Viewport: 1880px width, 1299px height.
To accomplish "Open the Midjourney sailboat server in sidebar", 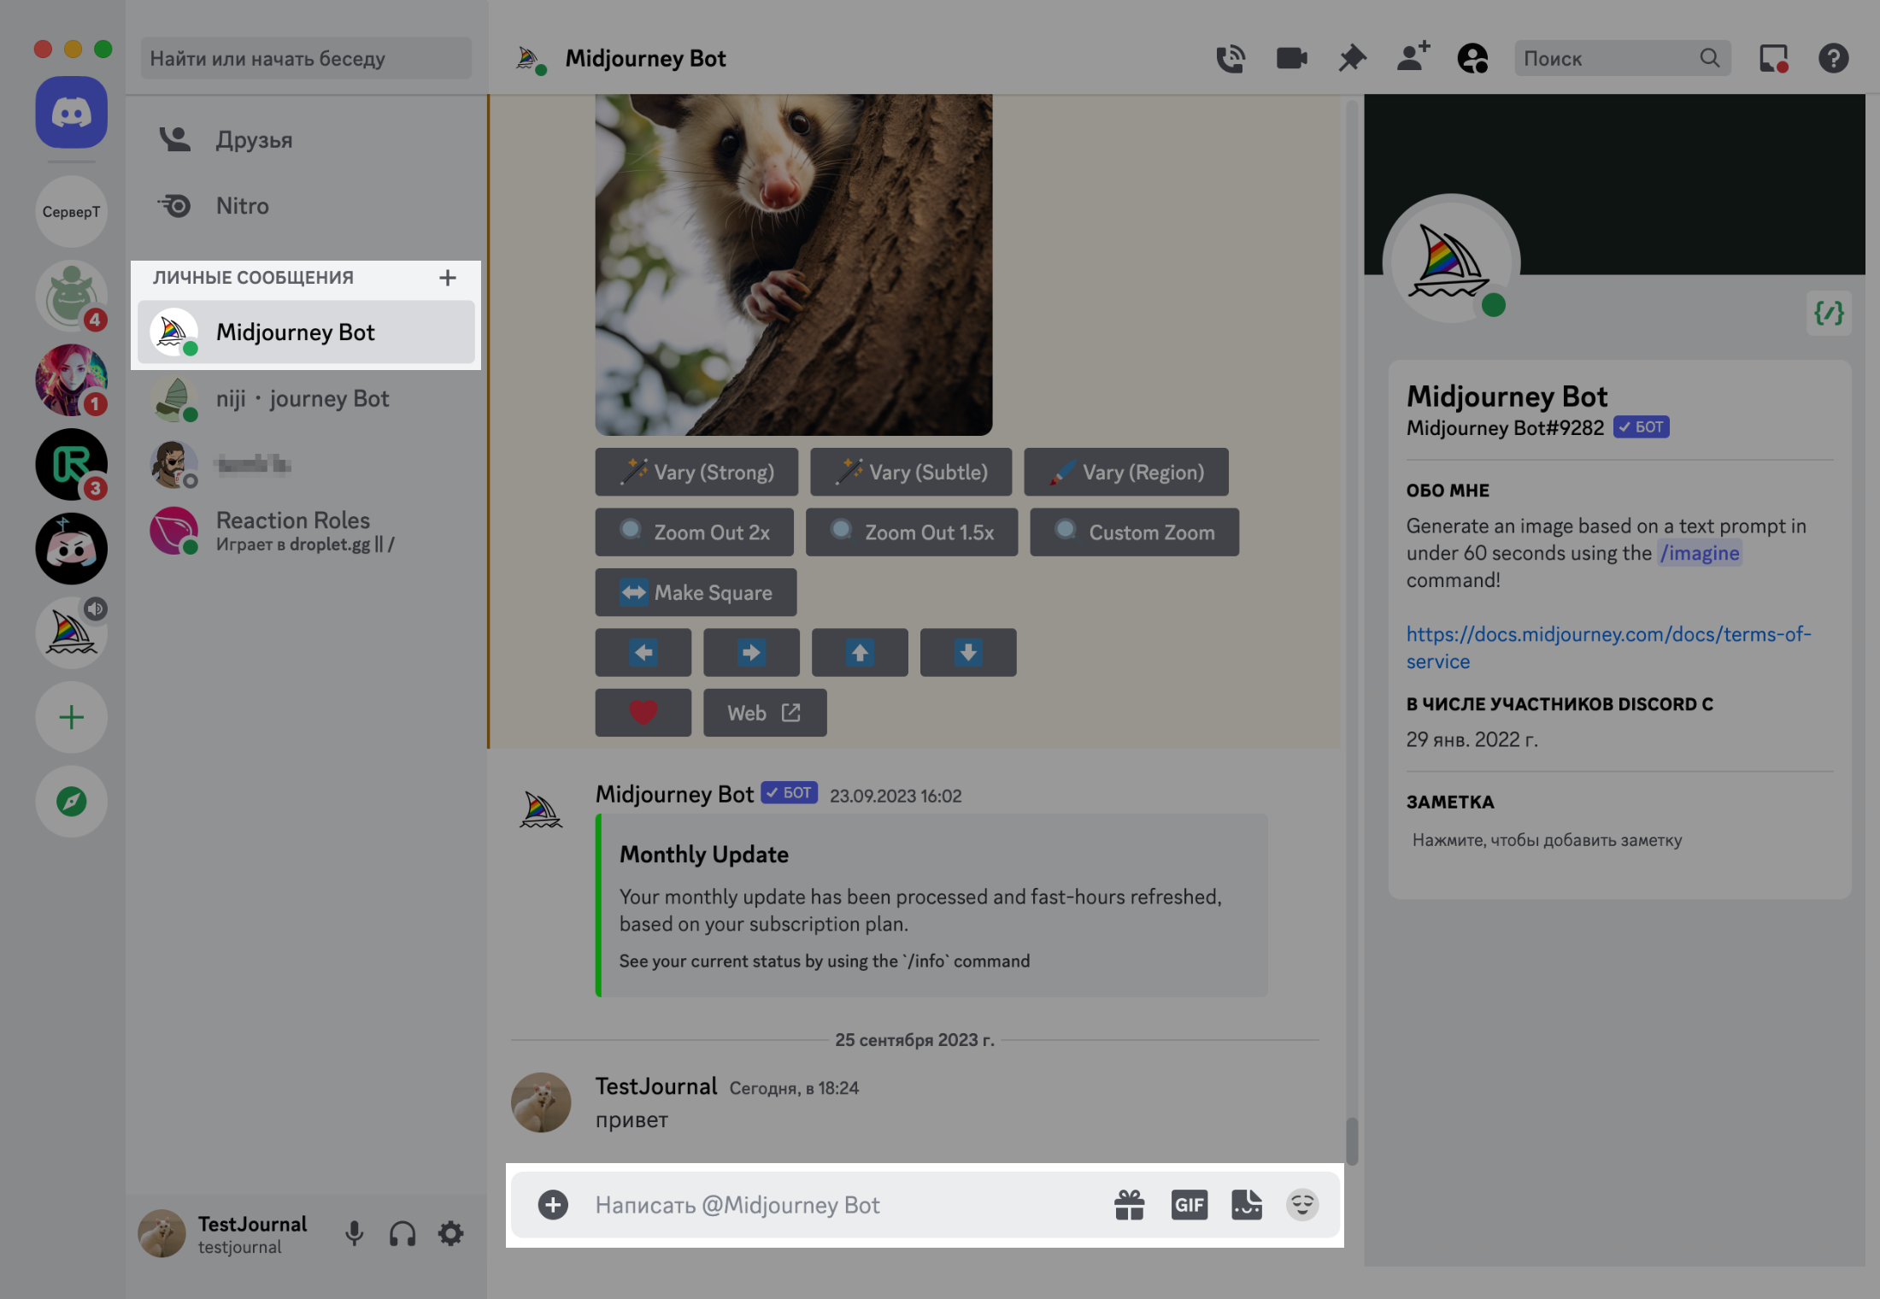I will [71, 632].
